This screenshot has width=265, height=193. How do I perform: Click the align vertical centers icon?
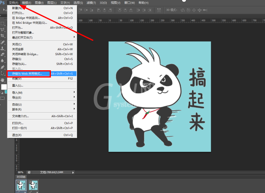(86, 10)
